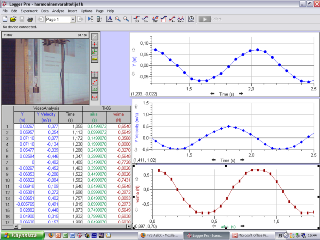The image size is (320, 240).
Task: Open the Experiment menu
Action: (x=29, y=11)
